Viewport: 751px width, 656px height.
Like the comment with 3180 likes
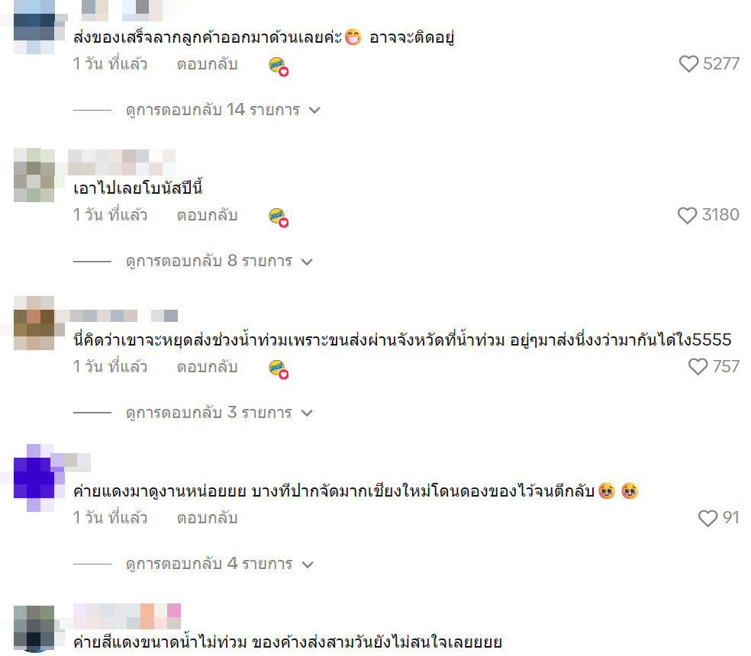click(x=688, y=215)
